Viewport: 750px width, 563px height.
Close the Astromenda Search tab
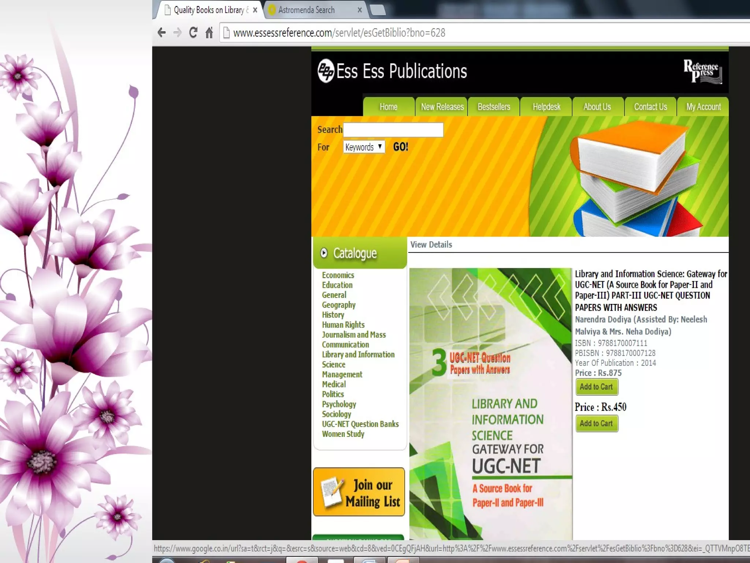tap(360, 10)
